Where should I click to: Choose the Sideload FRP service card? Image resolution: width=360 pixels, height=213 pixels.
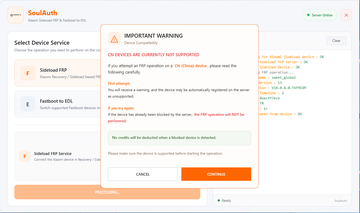(57, 73)
